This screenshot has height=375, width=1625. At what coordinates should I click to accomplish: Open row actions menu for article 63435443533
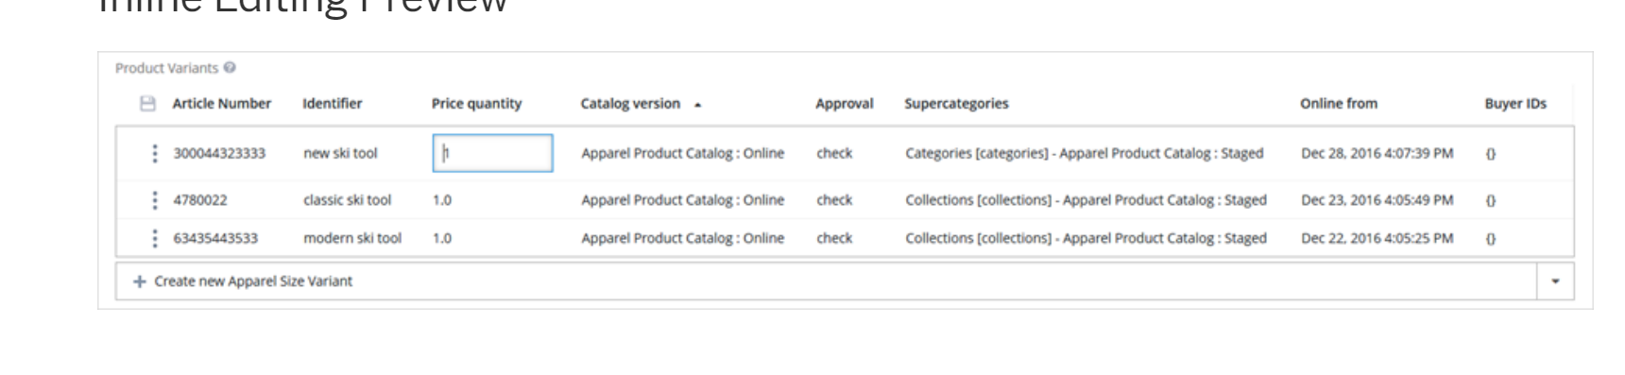coord(155,238)
